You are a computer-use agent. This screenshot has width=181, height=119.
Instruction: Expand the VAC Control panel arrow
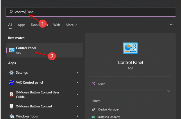[77, 82]
